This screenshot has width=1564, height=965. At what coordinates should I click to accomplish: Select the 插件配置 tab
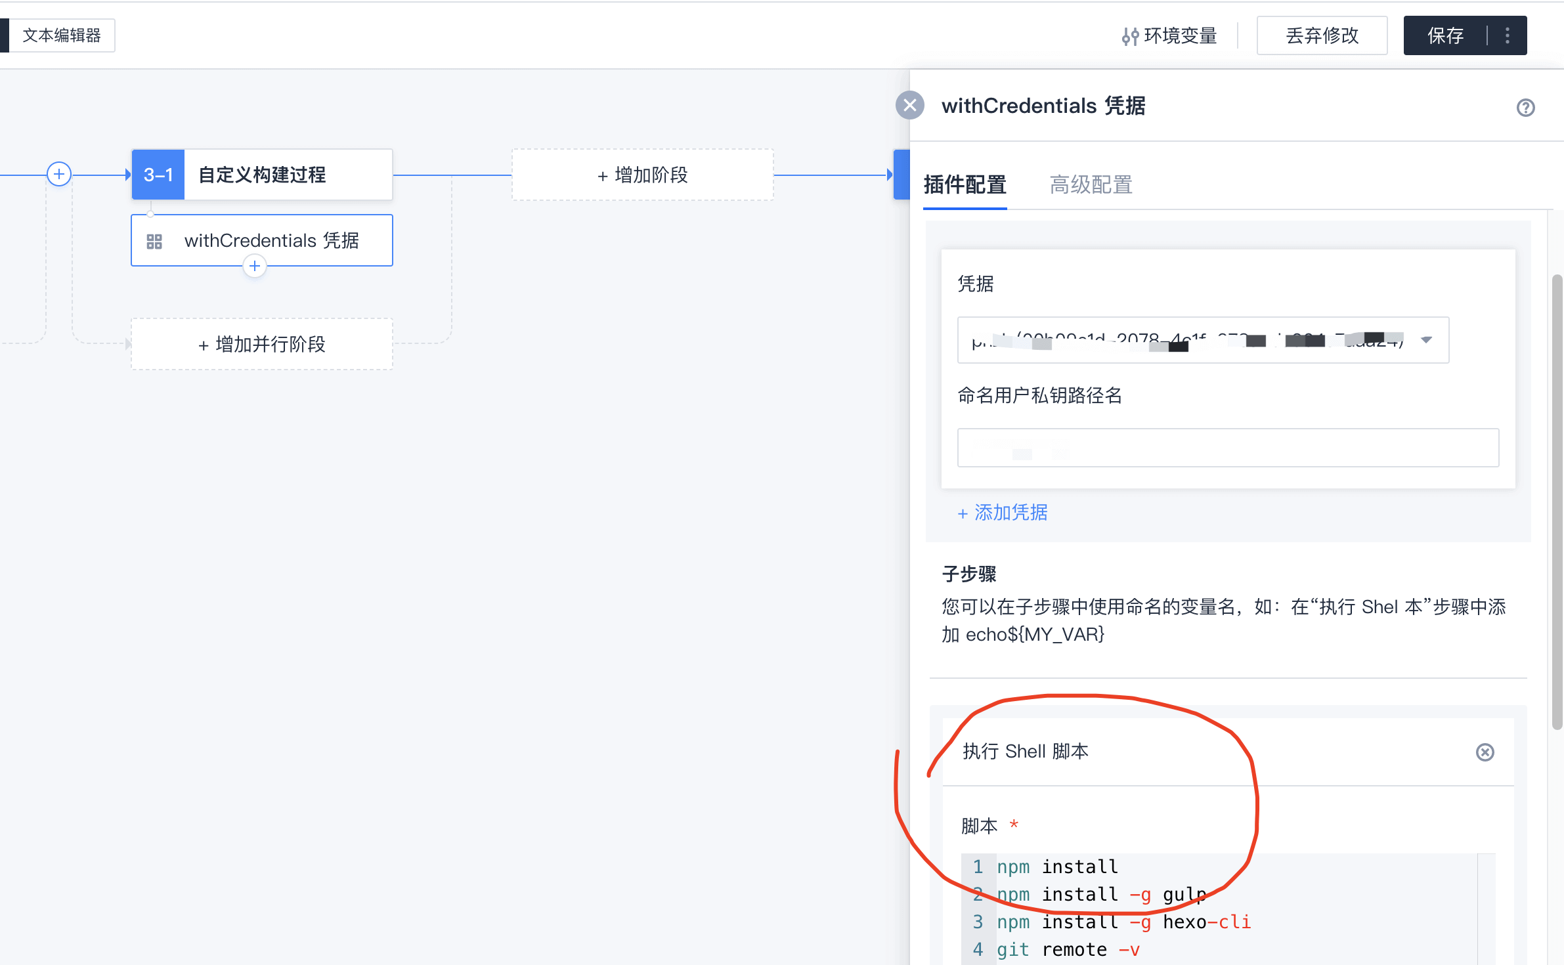coord(965,184)
